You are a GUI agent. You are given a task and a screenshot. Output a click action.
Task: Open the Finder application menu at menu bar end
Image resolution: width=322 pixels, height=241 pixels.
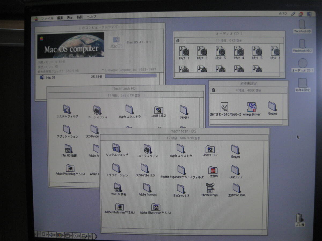[x=309, y=14]
